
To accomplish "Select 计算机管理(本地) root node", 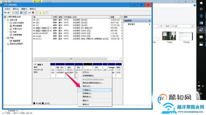I will click(14, 17).
